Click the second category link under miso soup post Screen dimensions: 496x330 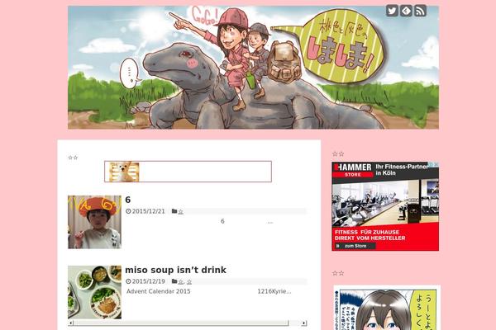[189, 281]
